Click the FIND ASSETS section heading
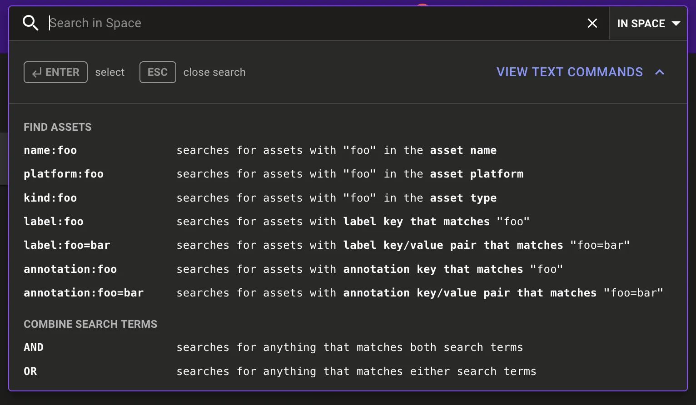 58,127
